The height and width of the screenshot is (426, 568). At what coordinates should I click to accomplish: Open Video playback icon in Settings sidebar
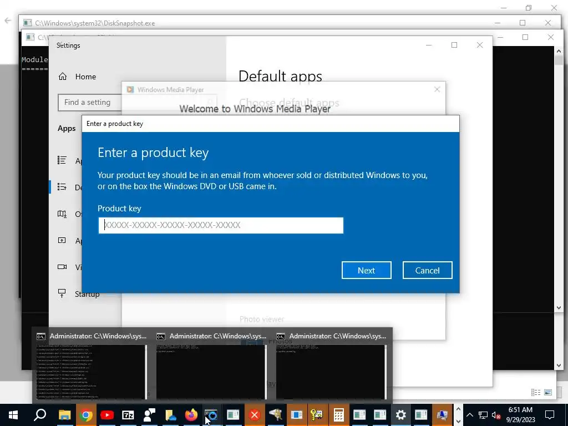(62, 267)
